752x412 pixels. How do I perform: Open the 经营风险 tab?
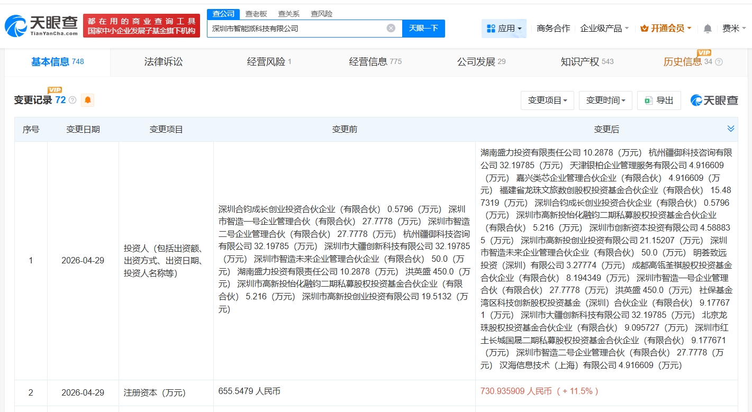(x=269, y=62)
